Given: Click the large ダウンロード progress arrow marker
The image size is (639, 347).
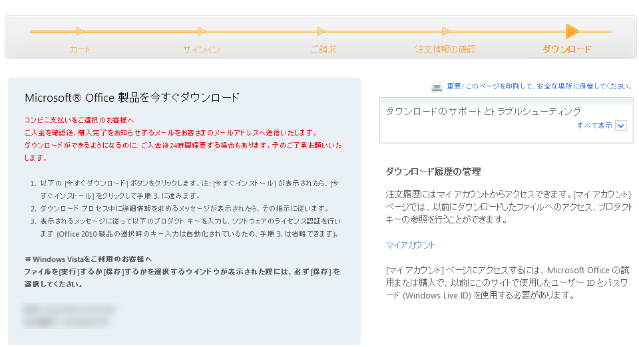Looking at the screenshot, I should tap(572, 31).
